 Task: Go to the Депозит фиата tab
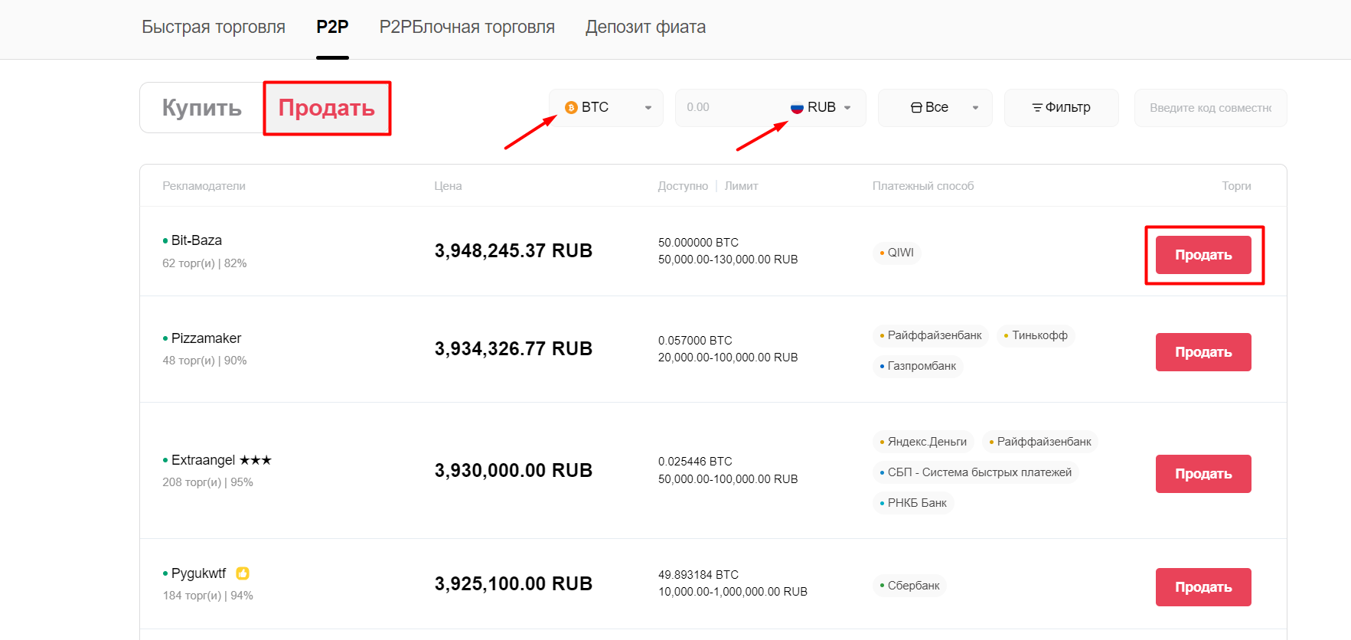[x=645, y=27]
